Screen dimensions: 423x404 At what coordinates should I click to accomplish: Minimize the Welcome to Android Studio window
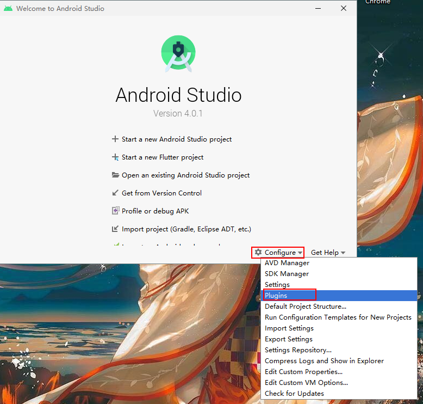(x=318, y=8)
